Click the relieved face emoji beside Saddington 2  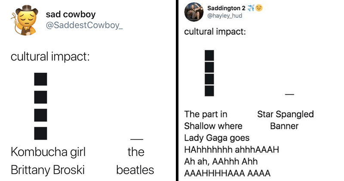(x=258, y=8)
